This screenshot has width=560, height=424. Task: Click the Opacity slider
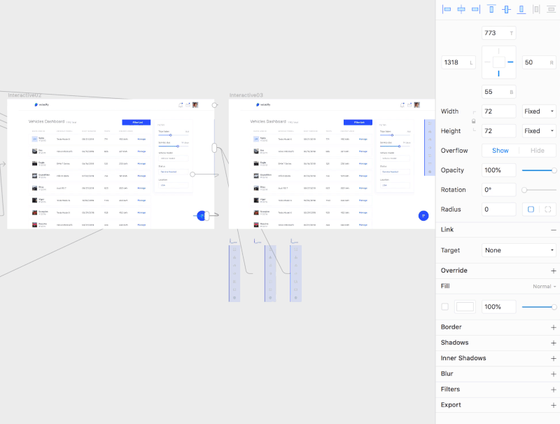(x=539, y=170)
